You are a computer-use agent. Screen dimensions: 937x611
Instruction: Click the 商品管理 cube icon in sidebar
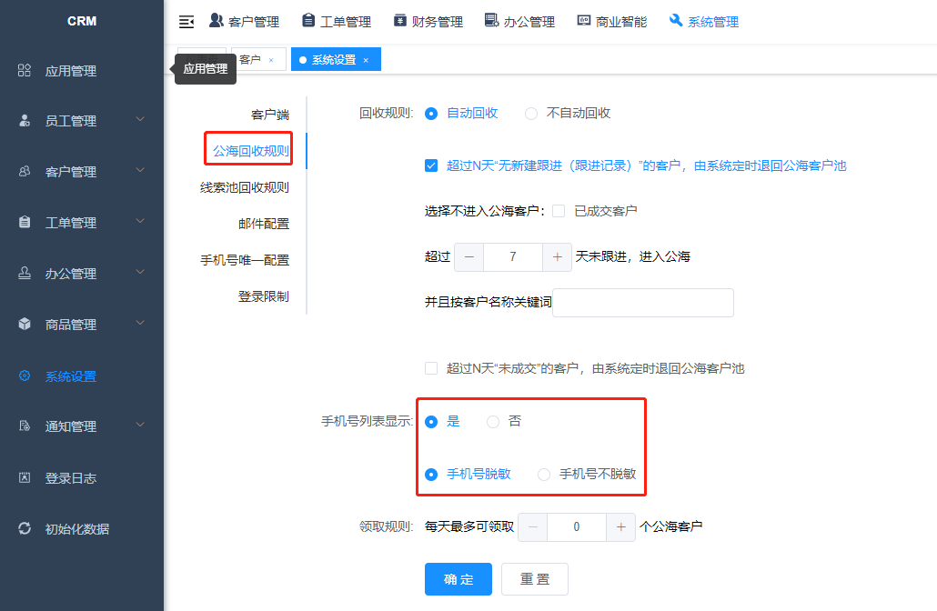point(25,325)
